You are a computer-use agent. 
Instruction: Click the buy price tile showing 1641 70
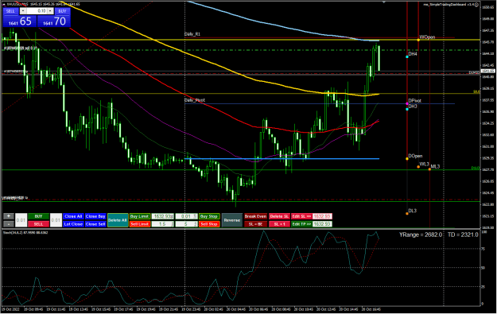[54, 21]
